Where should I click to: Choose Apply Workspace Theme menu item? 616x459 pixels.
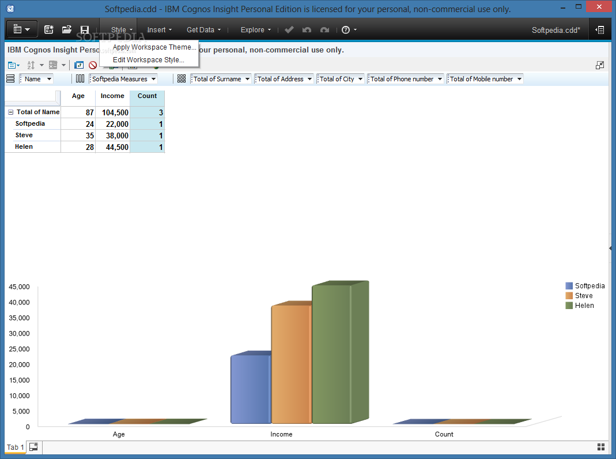[154, 47]
